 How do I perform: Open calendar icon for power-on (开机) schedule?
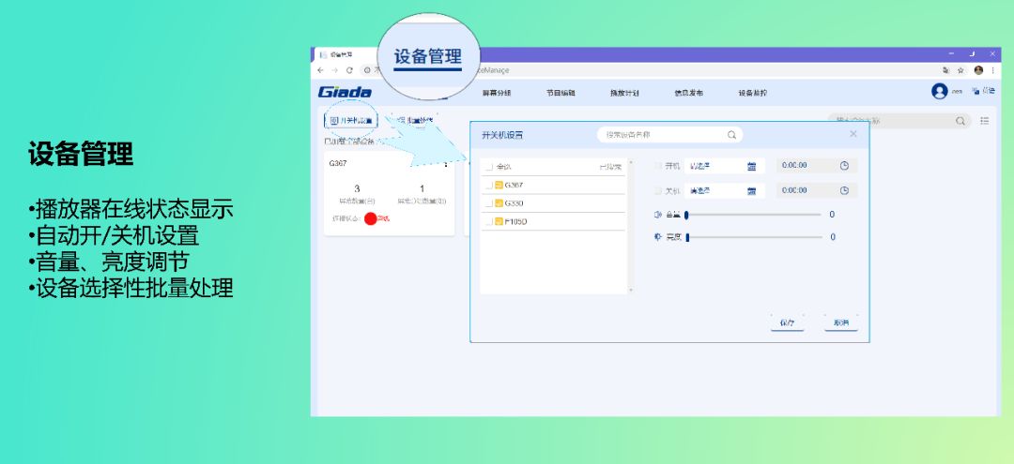point(751,166)
